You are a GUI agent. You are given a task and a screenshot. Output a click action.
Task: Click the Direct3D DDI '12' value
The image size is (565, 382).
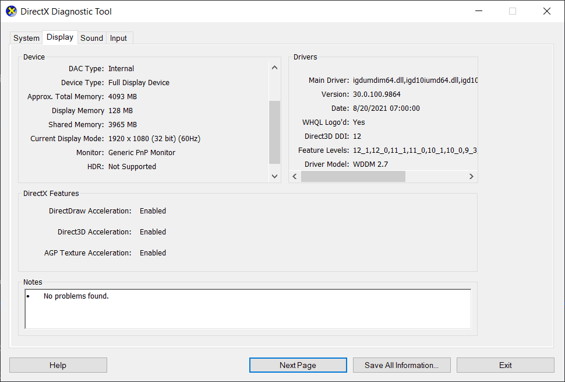pos(357,136)
